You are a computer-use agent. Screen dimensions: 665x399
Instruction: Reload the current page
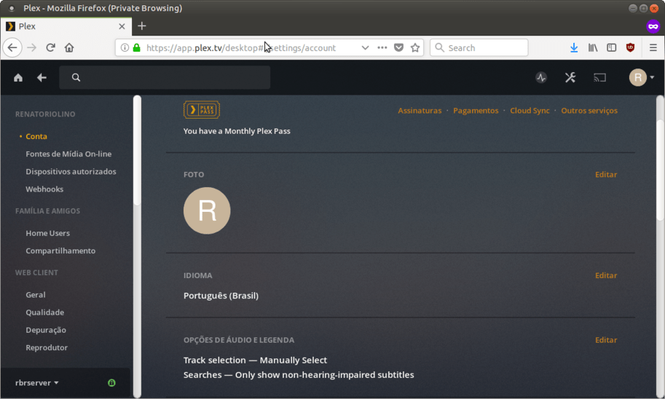(50, 47)
